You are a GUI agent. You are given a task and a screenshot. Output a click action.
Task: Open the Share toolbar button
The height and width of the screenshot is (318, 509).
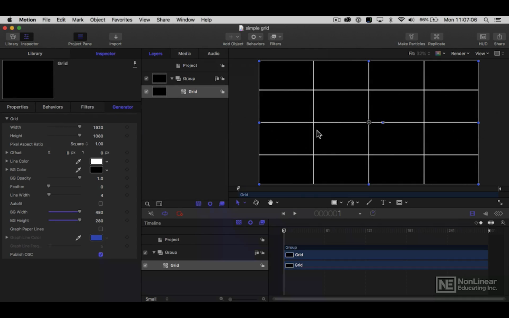coord(499,37)
